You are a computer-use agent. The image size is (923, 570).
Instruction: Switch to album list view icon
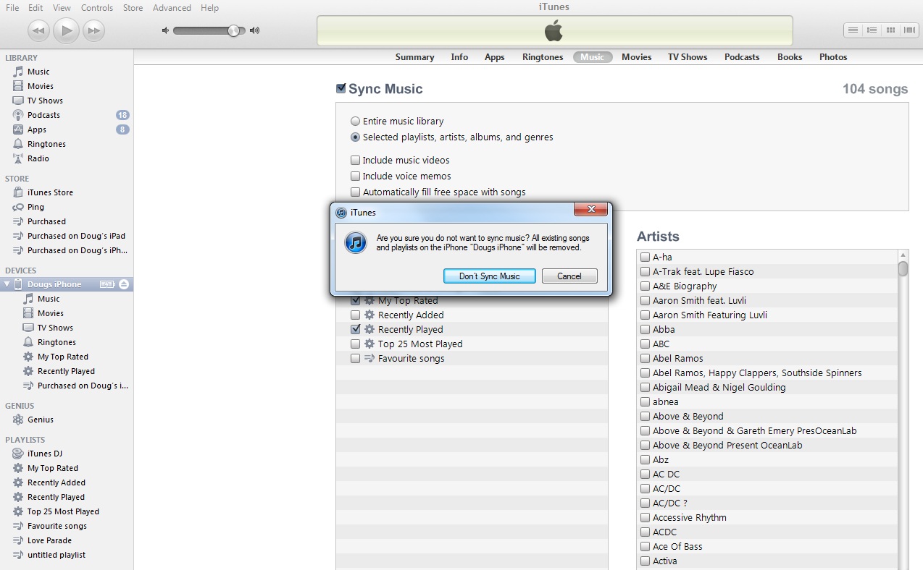[872, 30]
